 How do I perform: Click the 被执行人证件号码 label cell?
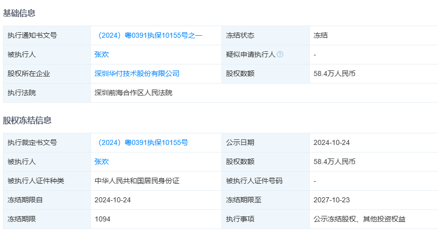point(254,181)
